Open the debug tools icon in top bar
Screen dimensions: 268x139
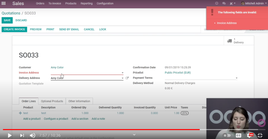(x=233, y=3)
